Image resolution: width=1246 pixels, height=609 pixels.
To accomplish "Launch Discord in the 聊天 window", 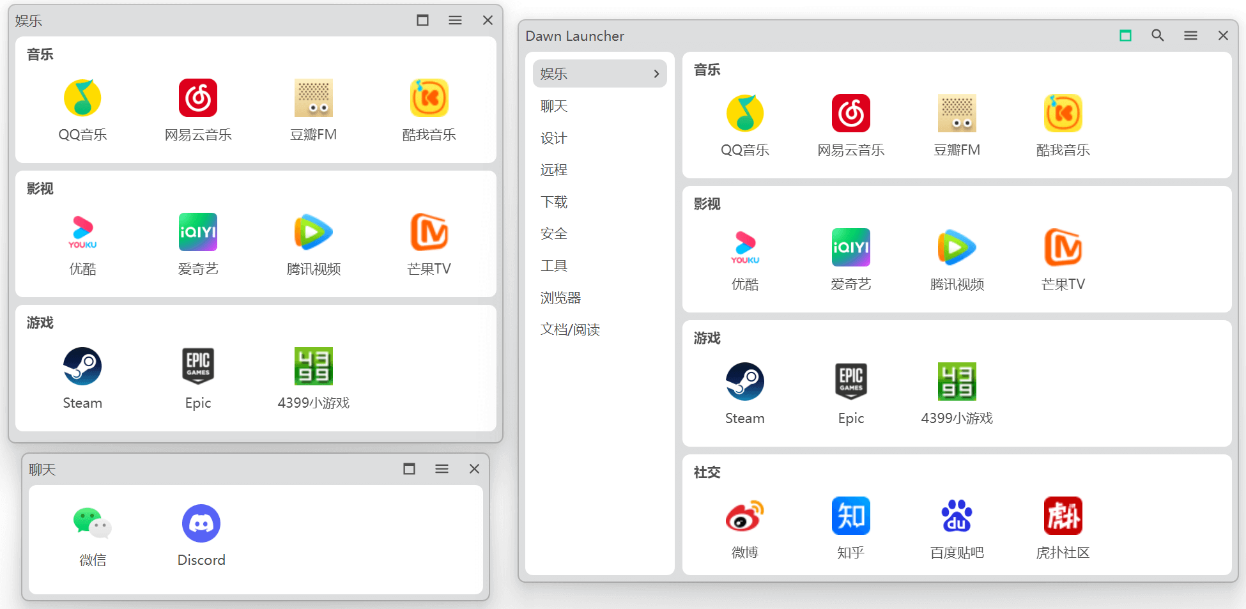I will pos(201,536).
